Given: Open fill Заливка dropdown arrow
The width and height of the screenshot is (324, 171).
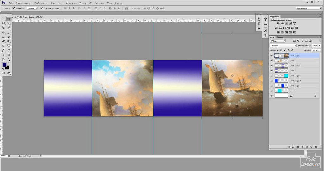Looking at the screenshot, I should 320,50.
